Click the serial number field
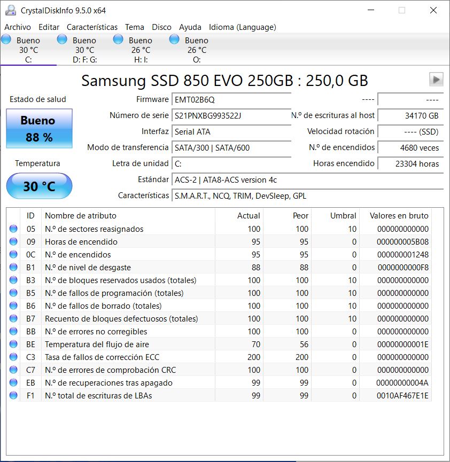 [231, 116]
